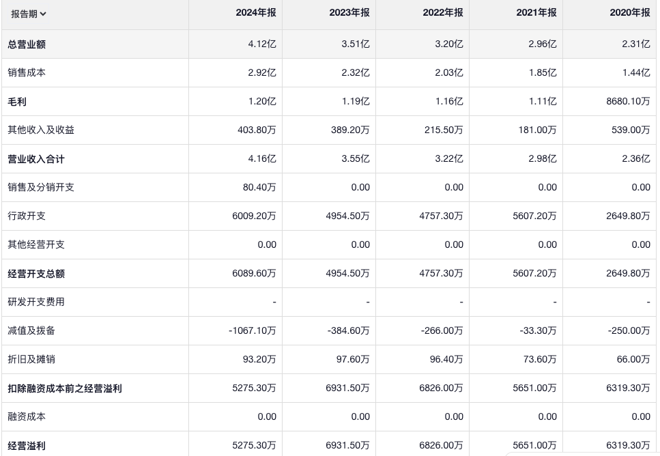The height and width of the screenshot is (456, 660).
Task: Select the 扣除融资成本前之经营溢利 row label
Action: click(65, 388)
